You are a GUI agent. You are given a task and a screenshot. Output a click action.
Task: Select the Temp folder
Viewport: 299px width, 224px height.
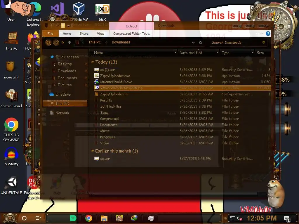click(182, 113)
